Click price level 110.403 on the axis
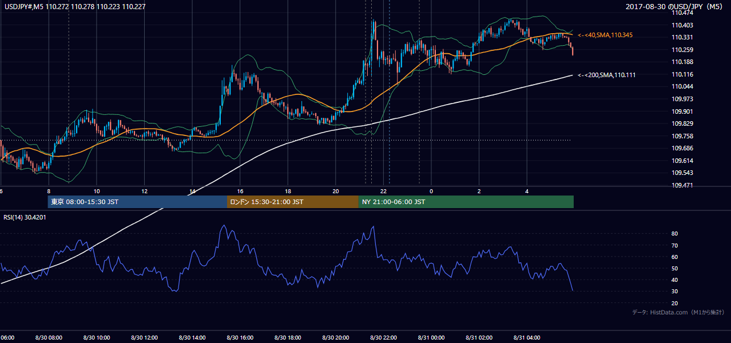 click(x=682, y=25)
